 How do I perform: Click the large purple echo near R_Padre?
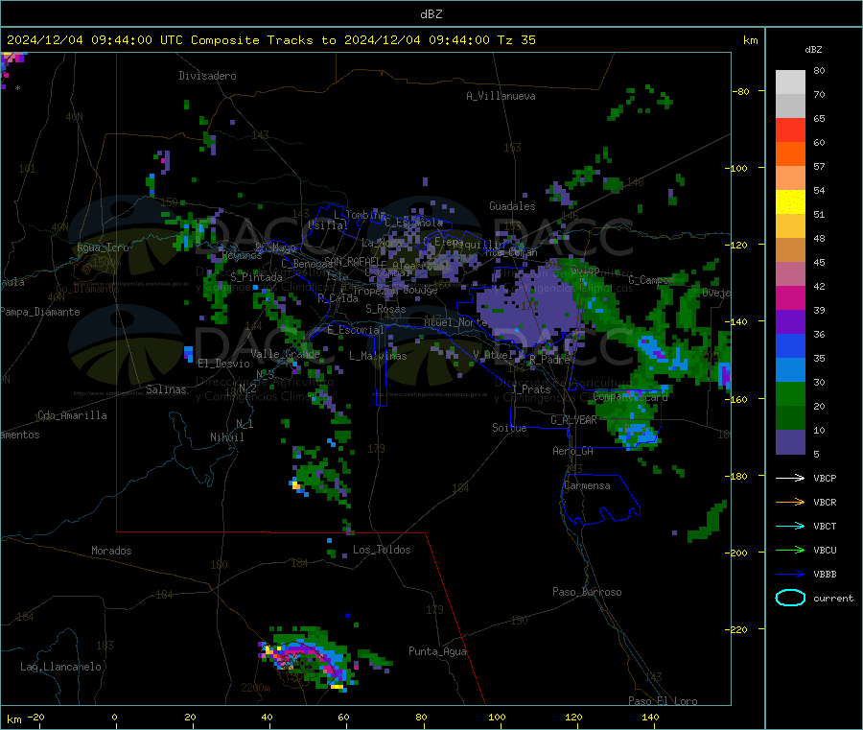pyautogui.click(x=528, y=308)
